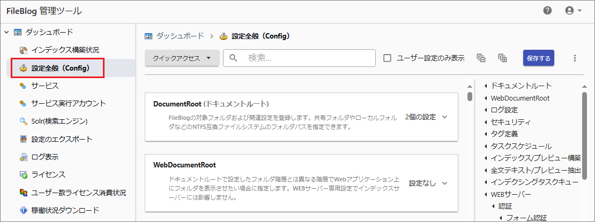Expand the WebDocumentRoot settings panel
The width and height of the screenshot is (595, 222).
point(444,183)
